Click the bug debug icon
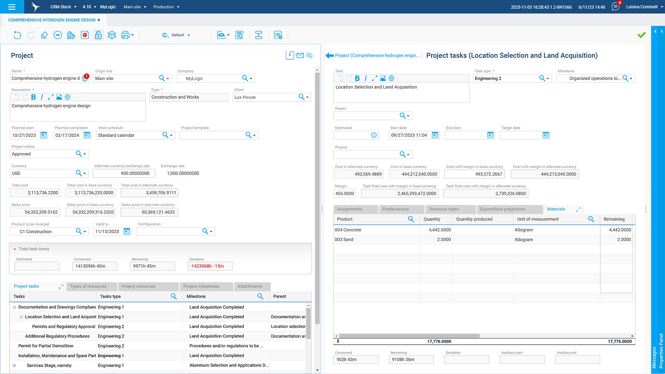The image size is (665, 374). pyautogui.click(x=112, y=35)
